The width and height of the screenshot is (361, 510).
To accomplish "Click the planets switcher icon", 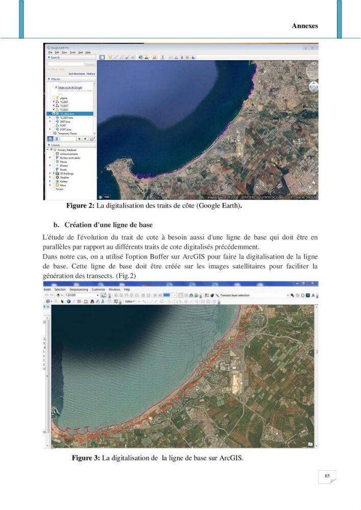I will [155, 57].
